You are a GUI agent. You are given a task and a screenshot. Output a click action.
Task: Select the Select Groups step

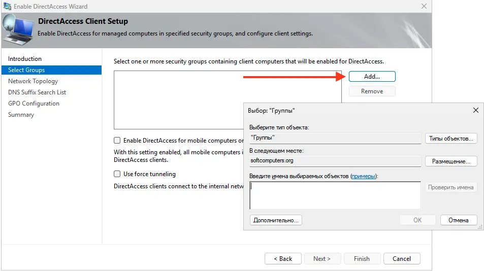click(x=26, y=70)
